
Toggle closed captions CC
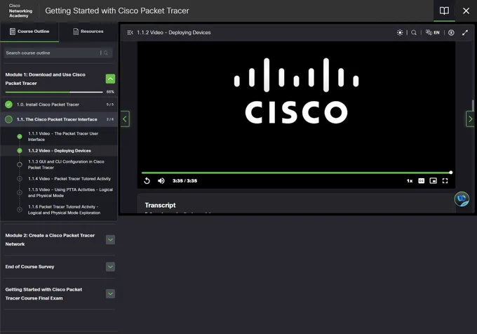tap(422, 181)
